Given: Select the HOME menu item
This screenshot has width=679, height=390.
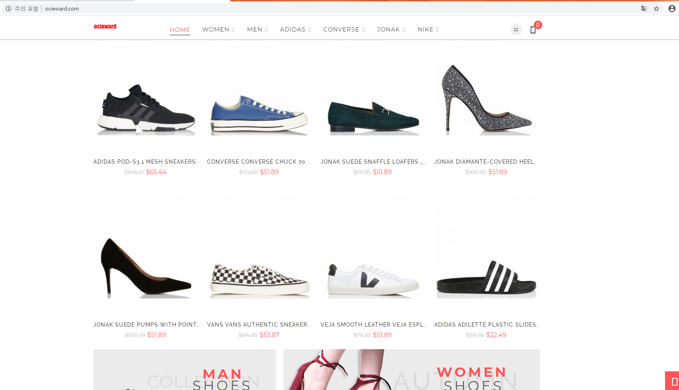Looking at the screenshot, I should click(180, 30).
